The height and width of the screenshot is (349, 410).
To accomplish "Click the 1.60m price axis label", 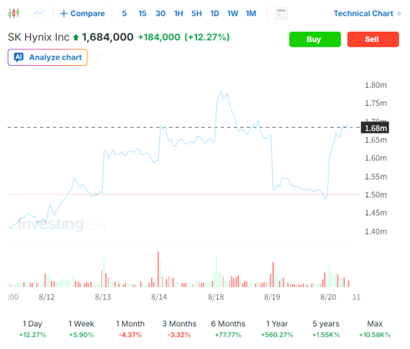I will tap(376, 158).
